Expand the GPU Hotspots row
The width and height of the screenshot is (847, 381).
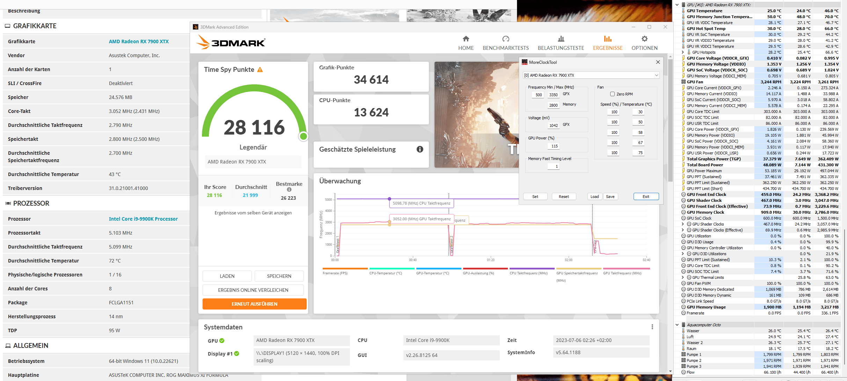click(x=683, y=52)
